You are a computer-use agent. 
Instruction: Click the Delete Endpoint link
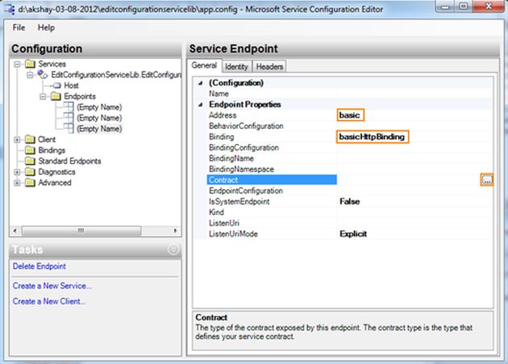point(40,267)
